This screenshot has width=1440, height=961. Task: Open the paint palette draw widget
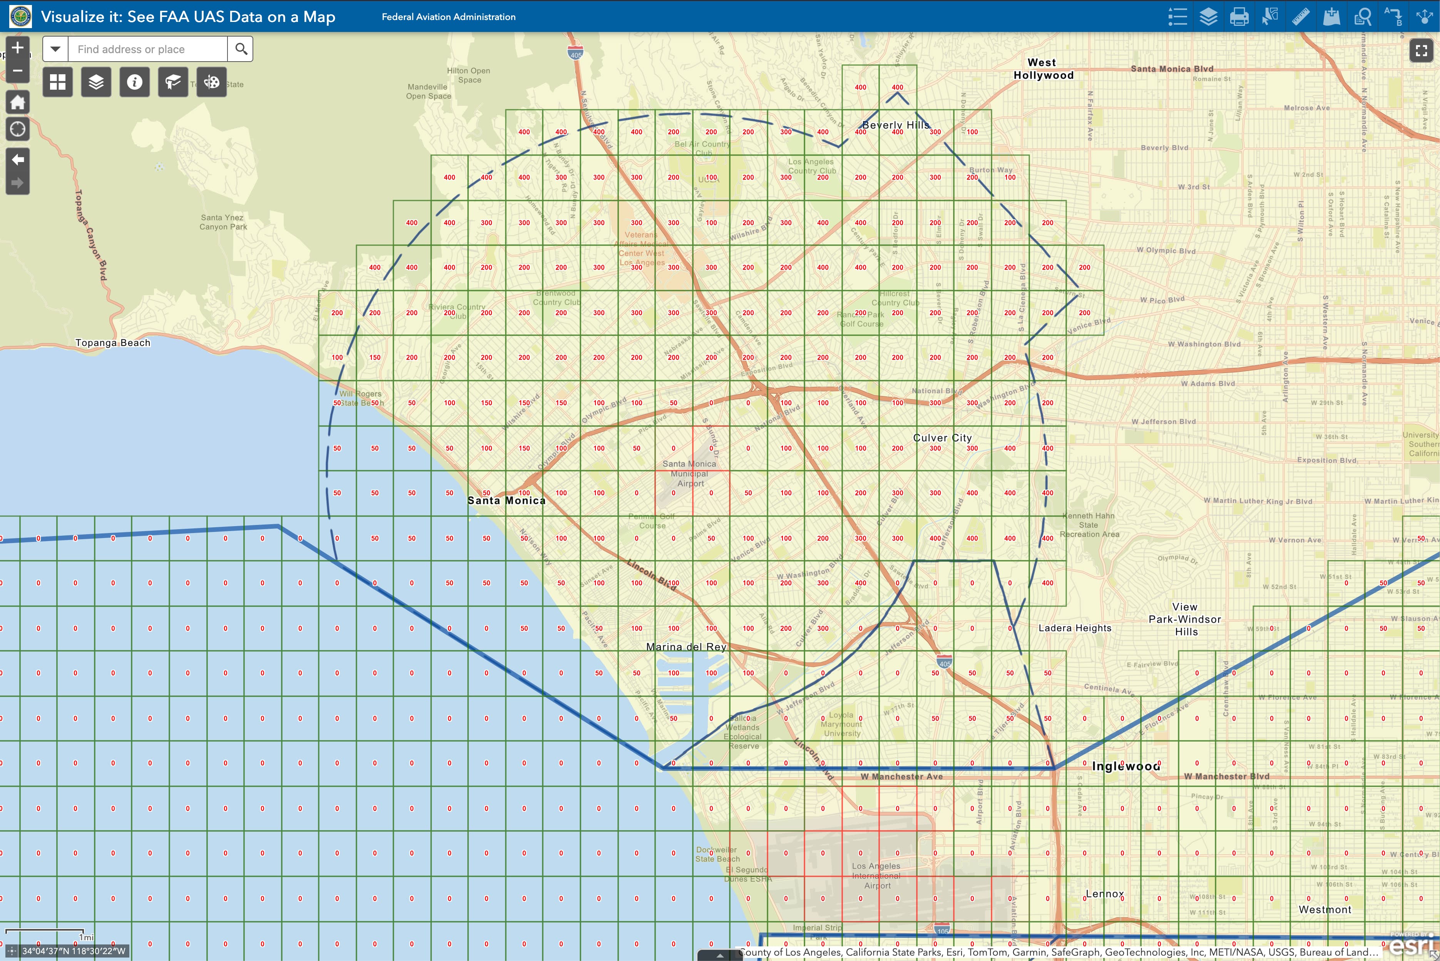click(211, 82)
